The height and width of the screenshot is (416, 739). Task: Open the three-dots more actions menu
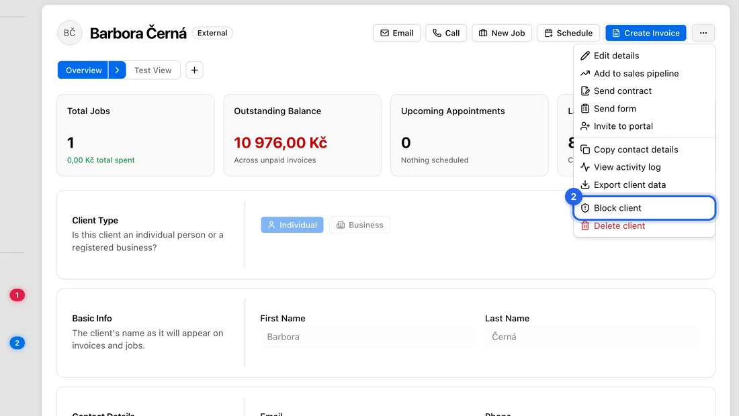point(703,33)
